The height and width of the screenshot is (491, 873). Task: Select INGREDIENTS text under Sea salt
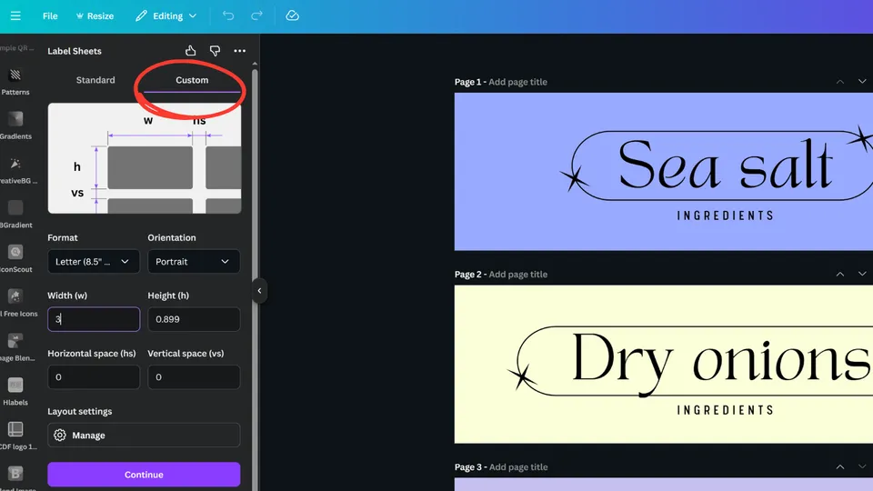726,215
